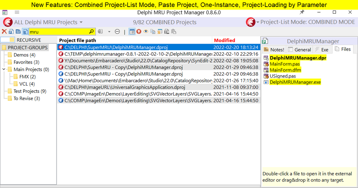Toggle the highlighted details panel toolbar button
The height and width of the screenshot is (188, 358).
click(132, 32)
